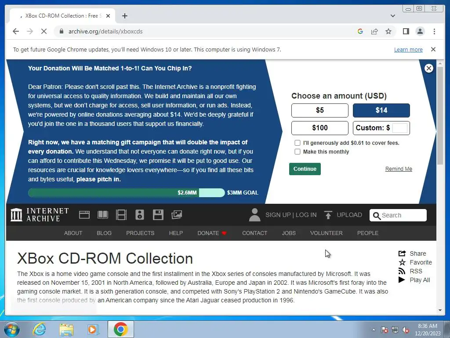
Task: Launch Internet Explorer from the taskbar
Action: pos(39,329)
